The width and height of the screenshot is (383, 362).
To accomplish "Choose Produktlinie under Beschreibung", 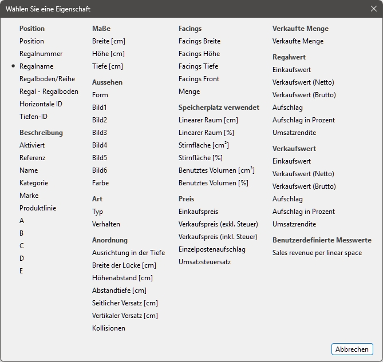I will (x=38, y=208).
